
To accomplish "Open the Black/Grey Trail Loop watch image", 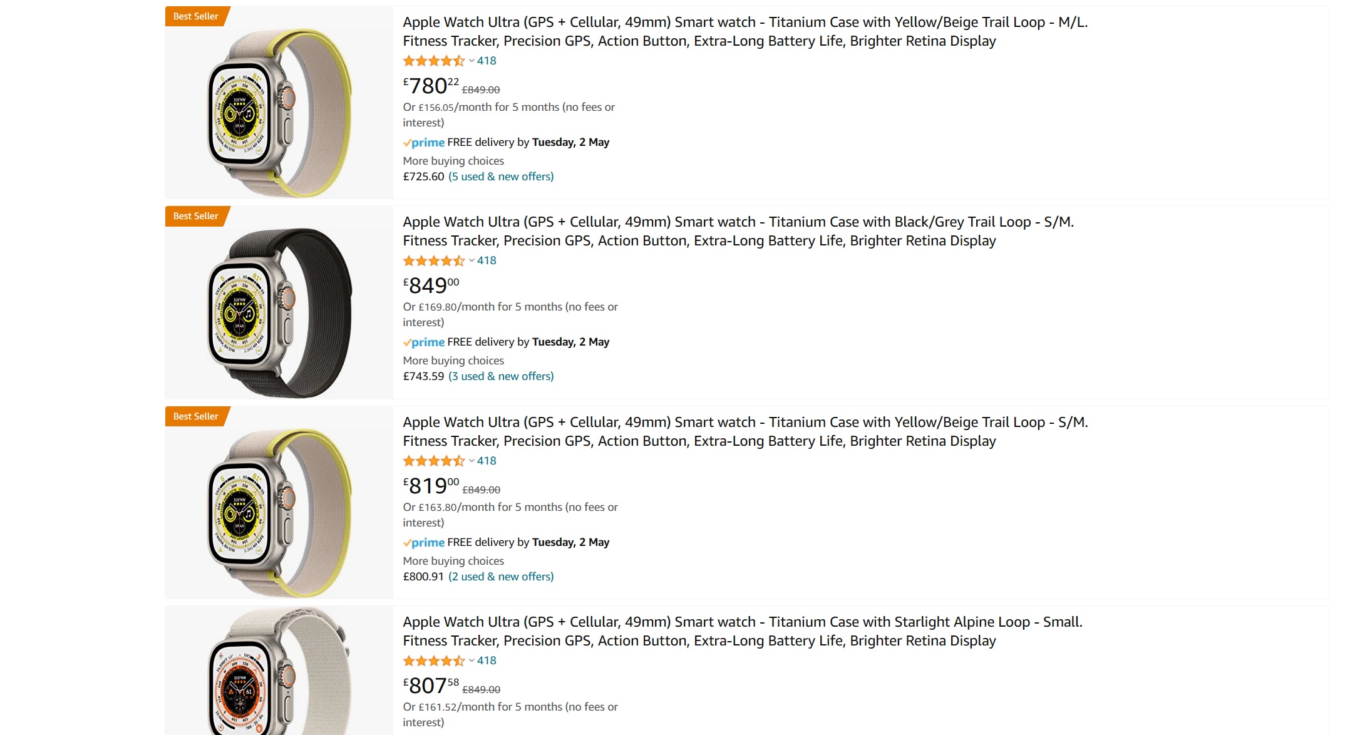I will [279, 312].
